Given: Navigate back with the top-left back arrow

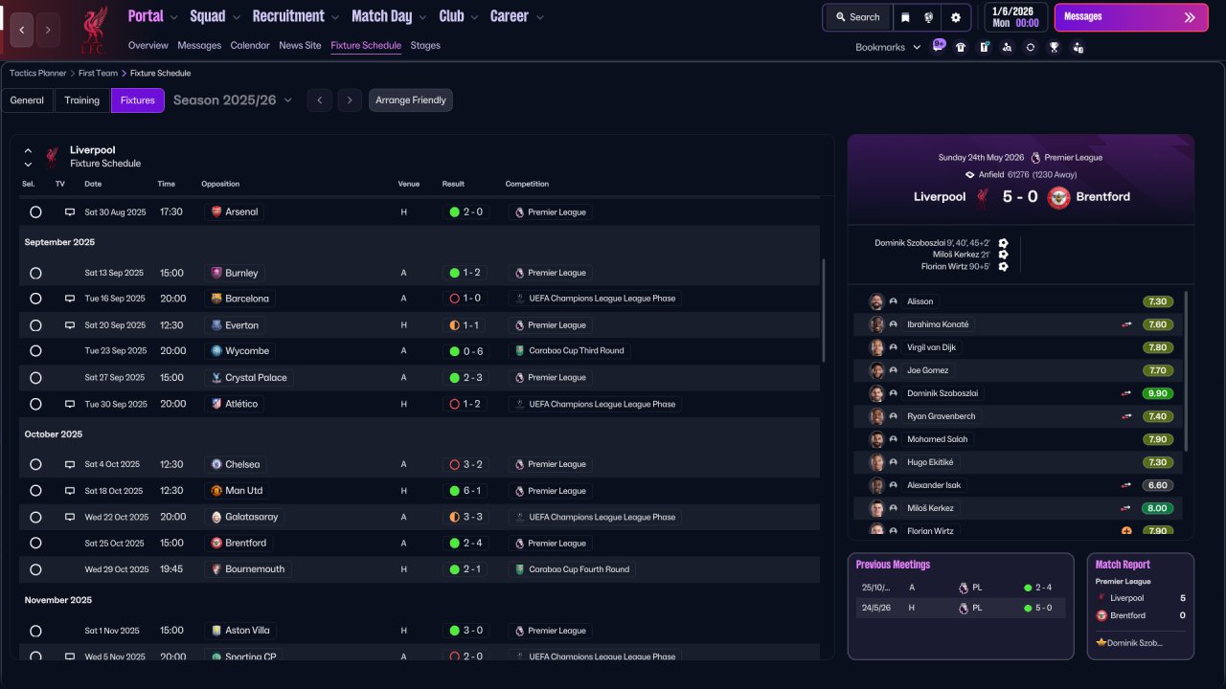Looking at the screenshot, I should click(22, 30).
